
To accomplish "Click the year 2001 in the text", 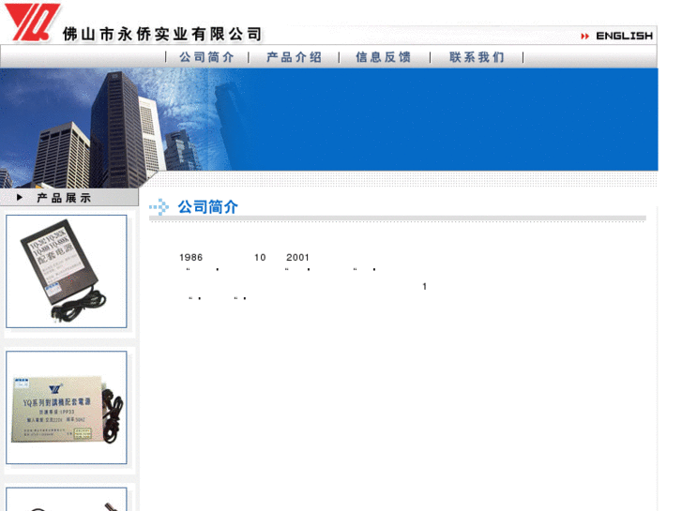I will (x=297, y=258).
